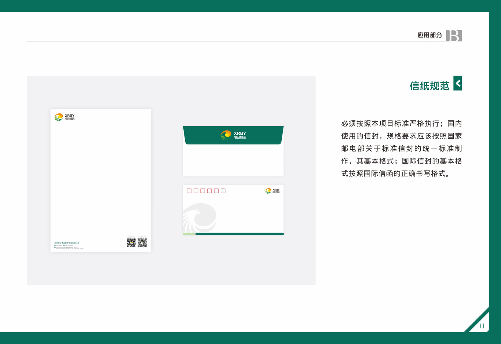
Task: Click the paragraph line starting 式按照国际信函
Action: 396,173
